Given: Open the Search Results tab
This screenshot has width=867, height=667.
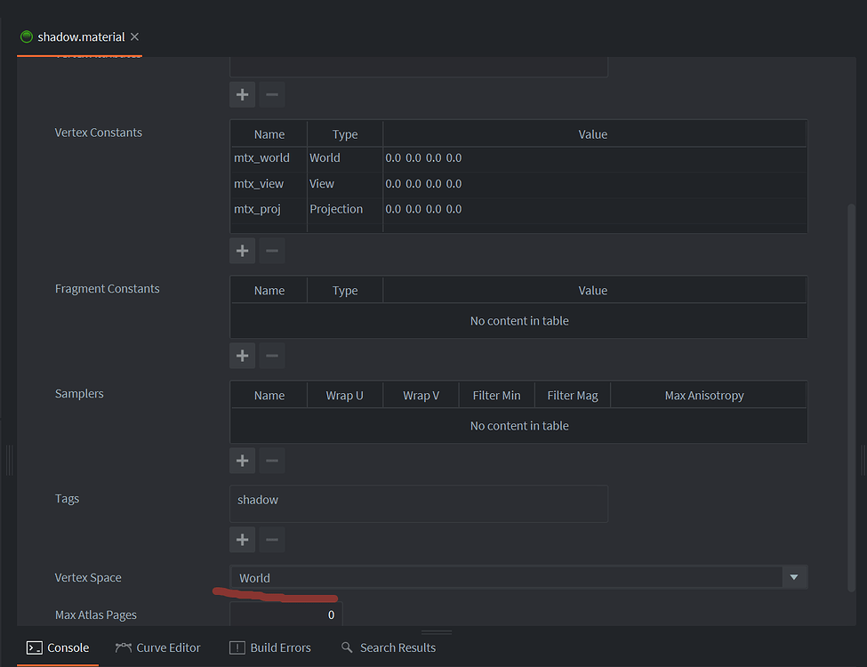Looking at the screenshot, I should 389,647.
